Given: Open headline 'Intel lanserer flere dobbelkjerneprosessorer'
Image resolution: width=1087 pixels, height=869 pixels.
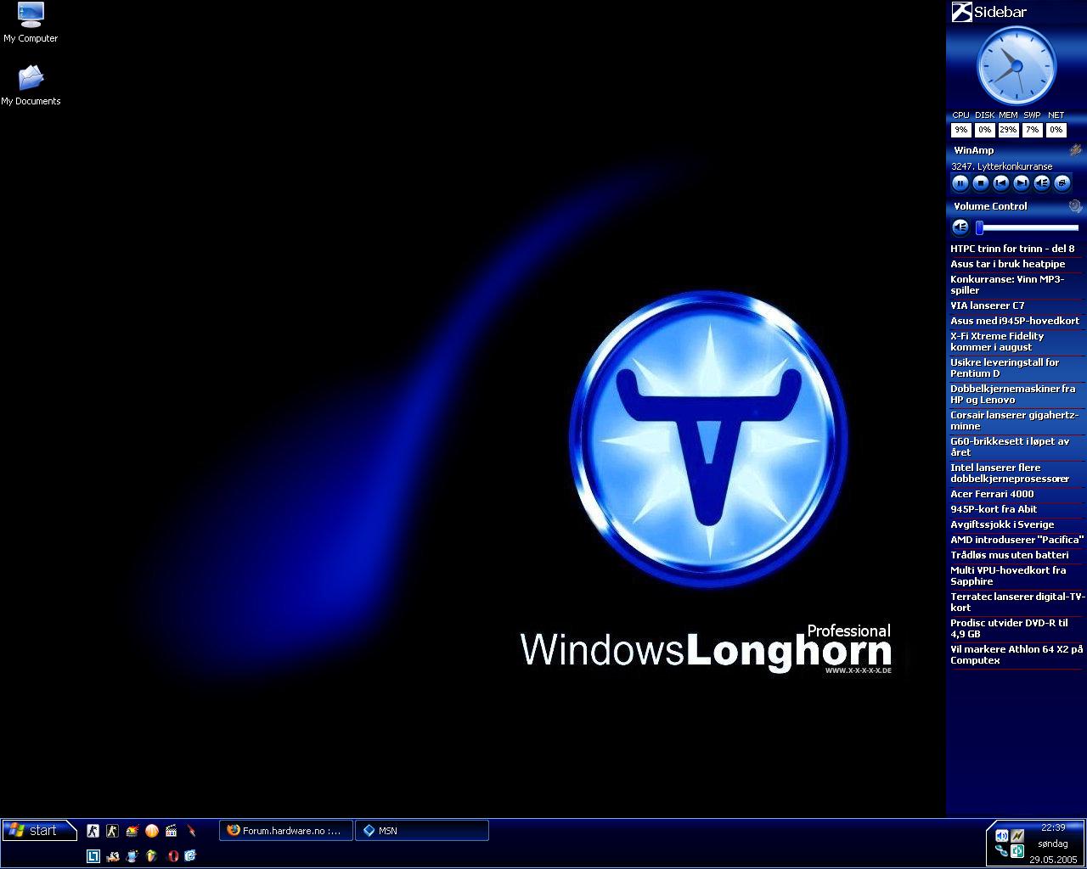Looking at the screenshot, I should (1010, 473).
